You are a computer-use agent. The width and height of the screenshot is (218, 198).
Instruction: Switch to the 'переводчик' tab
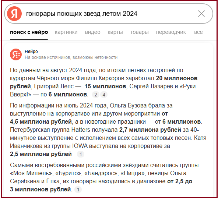click(x=171, y=32)
